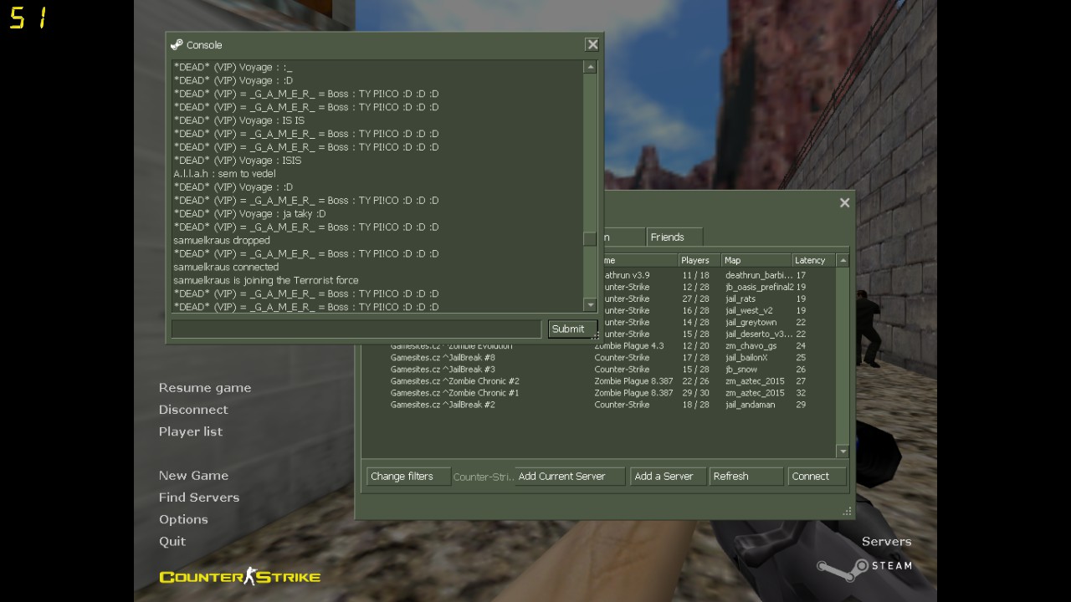Click Add Current Server button
This screenshot has width=1071, height=602.
[x=570, y=476]
